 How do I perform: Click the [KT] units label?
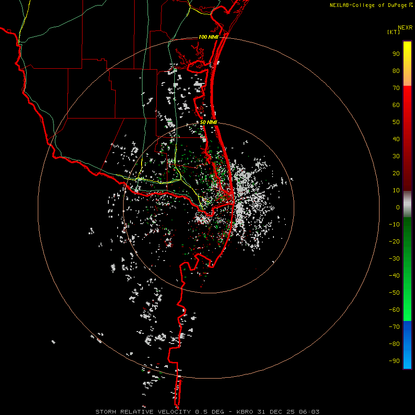coord(393,32)
